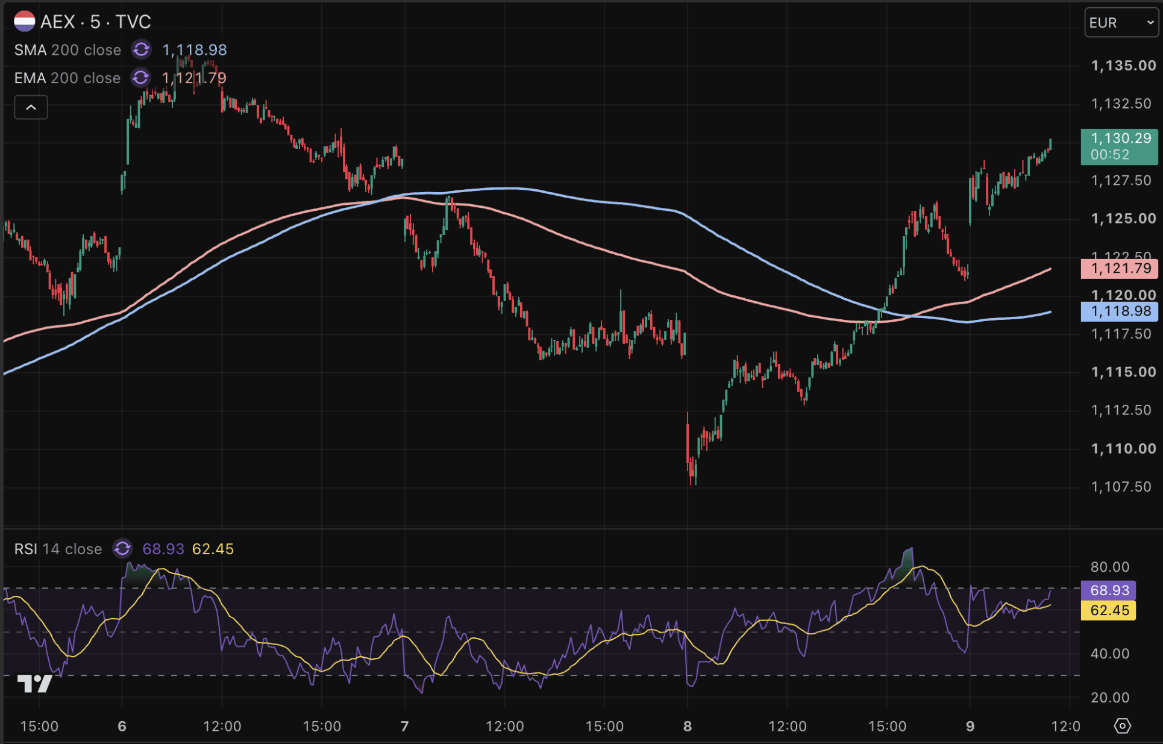Select the SMA 200 close indicator label
Viewport: 1163px width, 744px height.
pyautogui.click(x=67, y=50)
